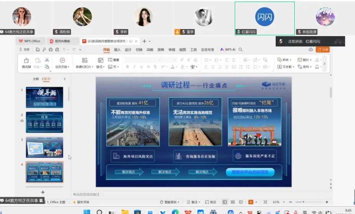Toggle normal view icon in status bar
The height and width of the screenshot is (214, 355).
(225, 202)
